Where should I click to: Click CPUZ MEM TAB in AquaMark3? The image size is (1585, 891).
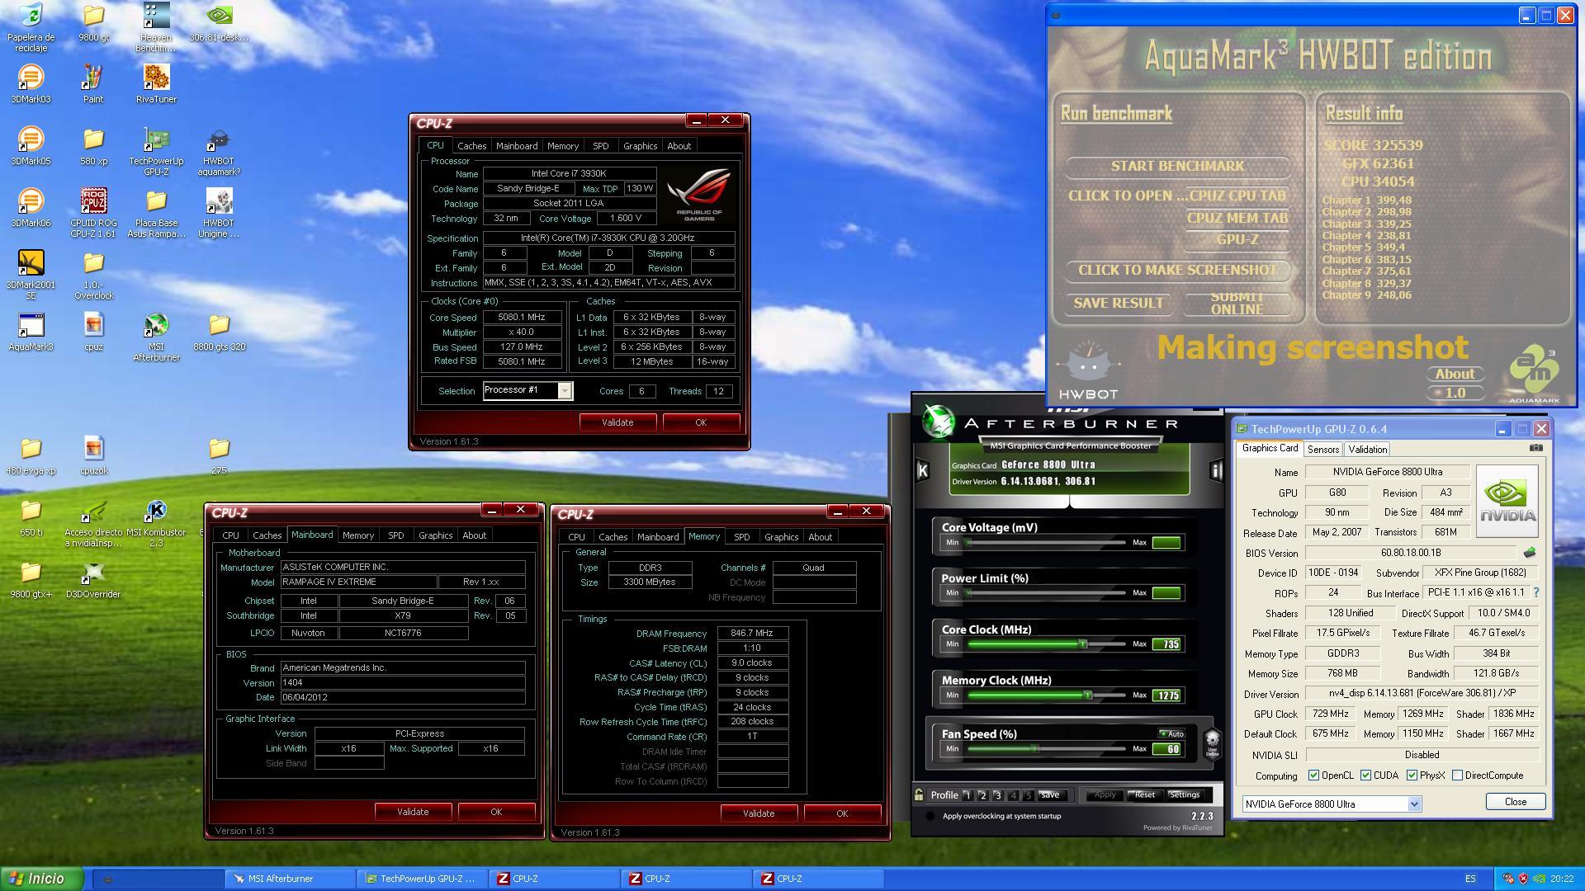tap(1237, 218)
